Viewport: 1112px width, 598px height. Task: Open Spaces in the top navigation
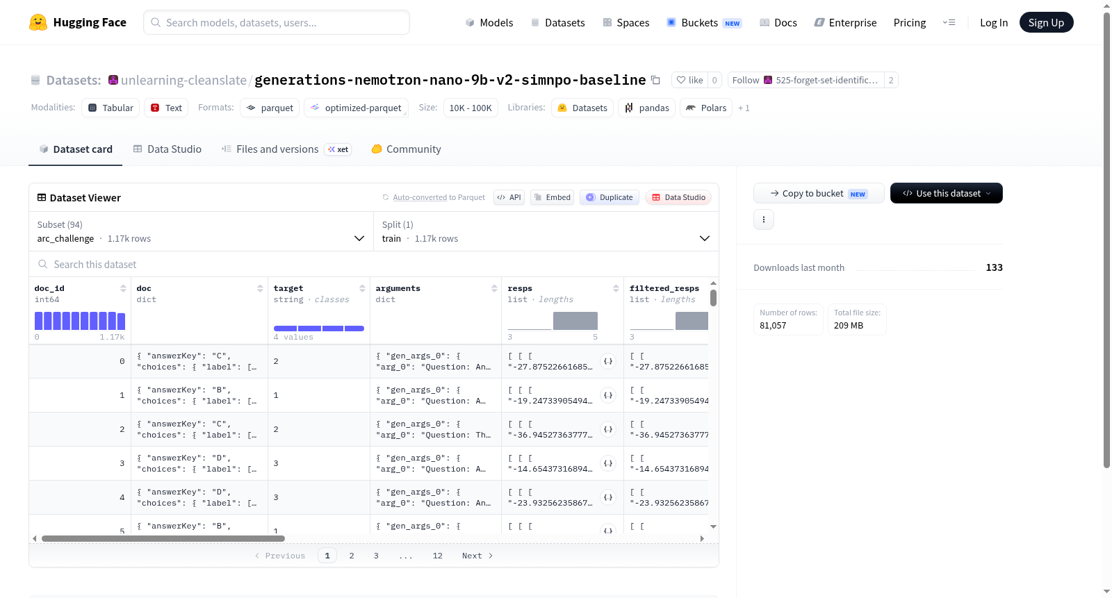click(x=626, y=22)
